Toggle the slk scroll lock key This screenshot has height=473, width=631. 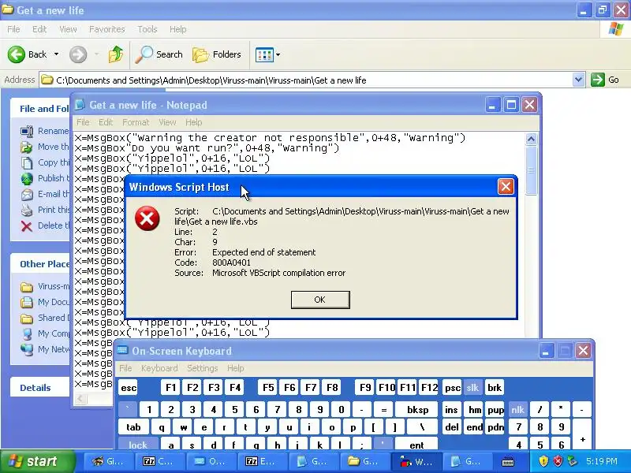click(x=472, y=387)
